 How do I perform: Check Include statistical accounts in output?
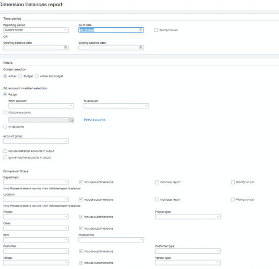pyautogui.click(x=5, y=151)
